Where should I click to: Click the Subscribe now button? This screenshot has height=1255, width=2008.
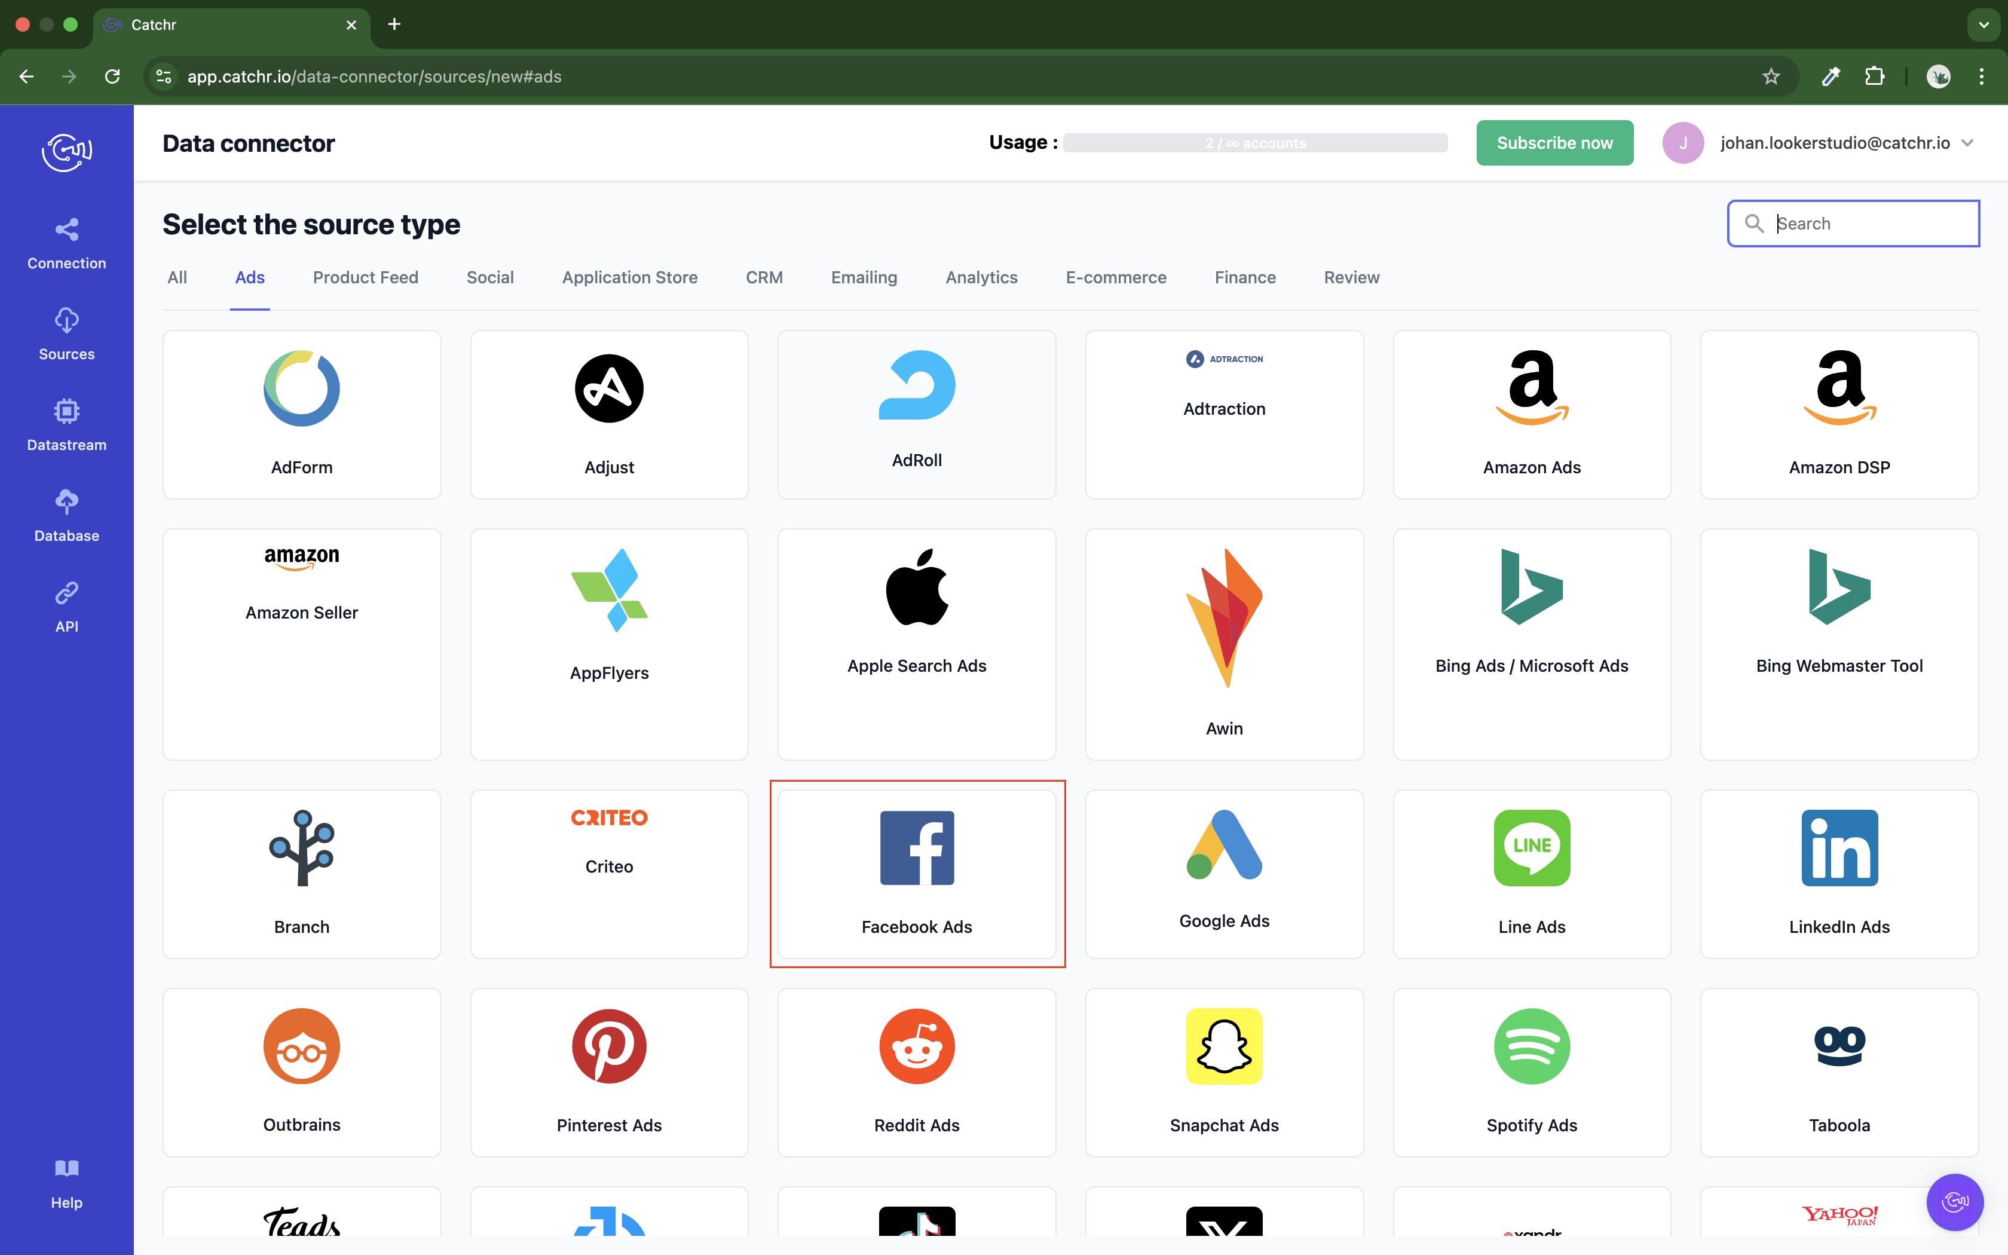pos(1554,143)
